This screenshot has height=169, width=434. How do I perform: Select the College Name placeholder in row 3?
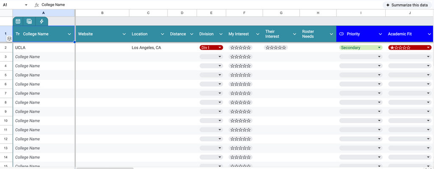coord(44,57)
